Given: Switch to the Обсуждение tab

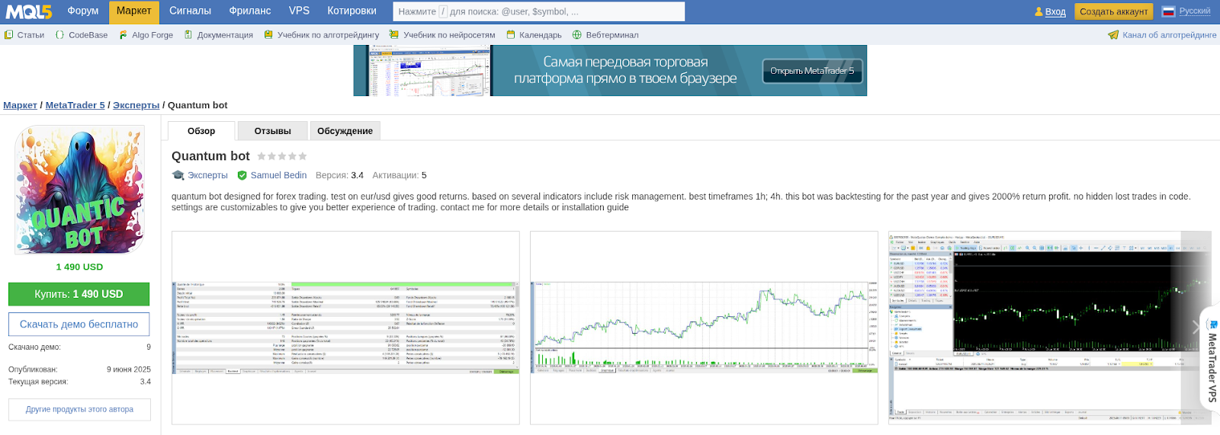Looking at the screenshot, I should click(x=345, y=131).
